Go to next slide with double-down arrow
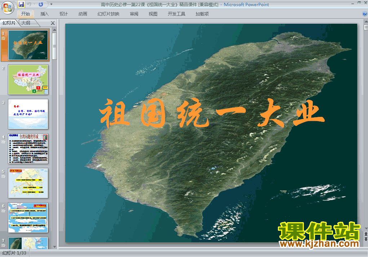368x257 pixels. (366, 239)
